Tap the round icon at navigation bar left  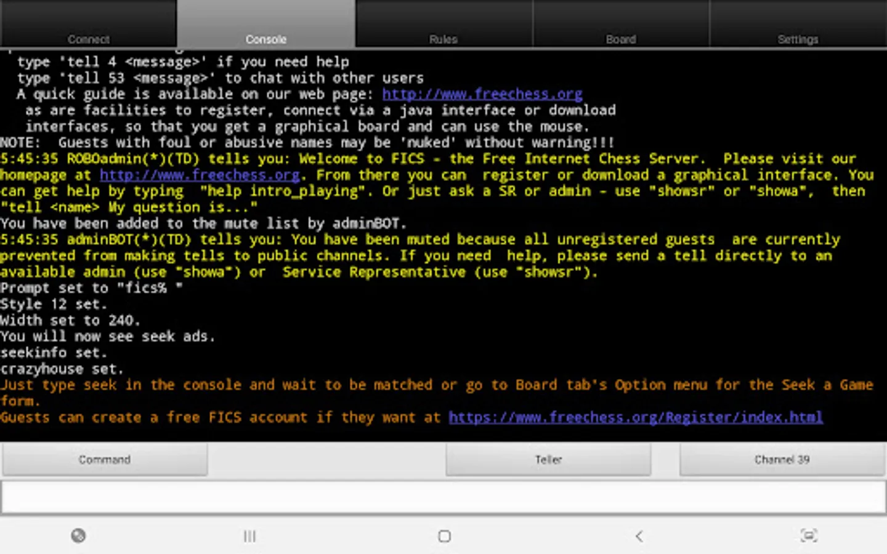(x=78, y=536)
